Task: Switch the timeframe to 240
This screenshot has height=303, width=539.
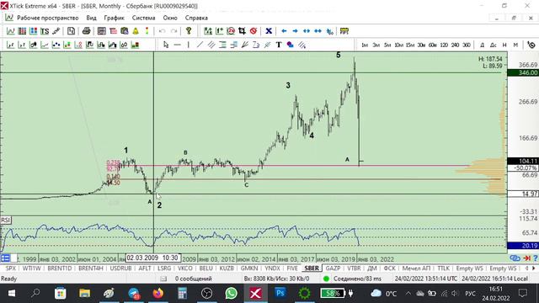Action: coord(455,45)
